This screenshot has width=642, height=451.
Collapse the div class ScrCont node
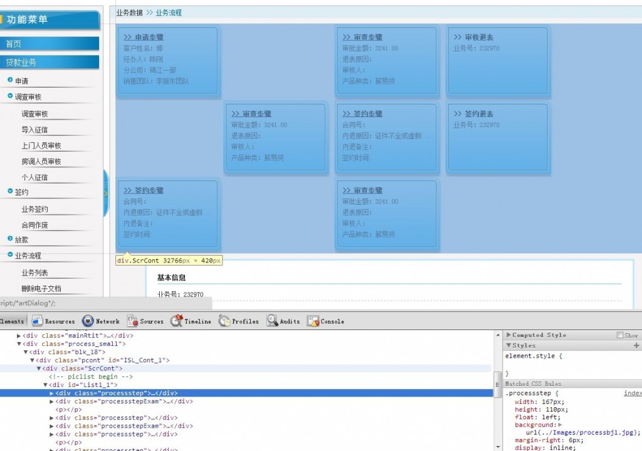[39, 368]
